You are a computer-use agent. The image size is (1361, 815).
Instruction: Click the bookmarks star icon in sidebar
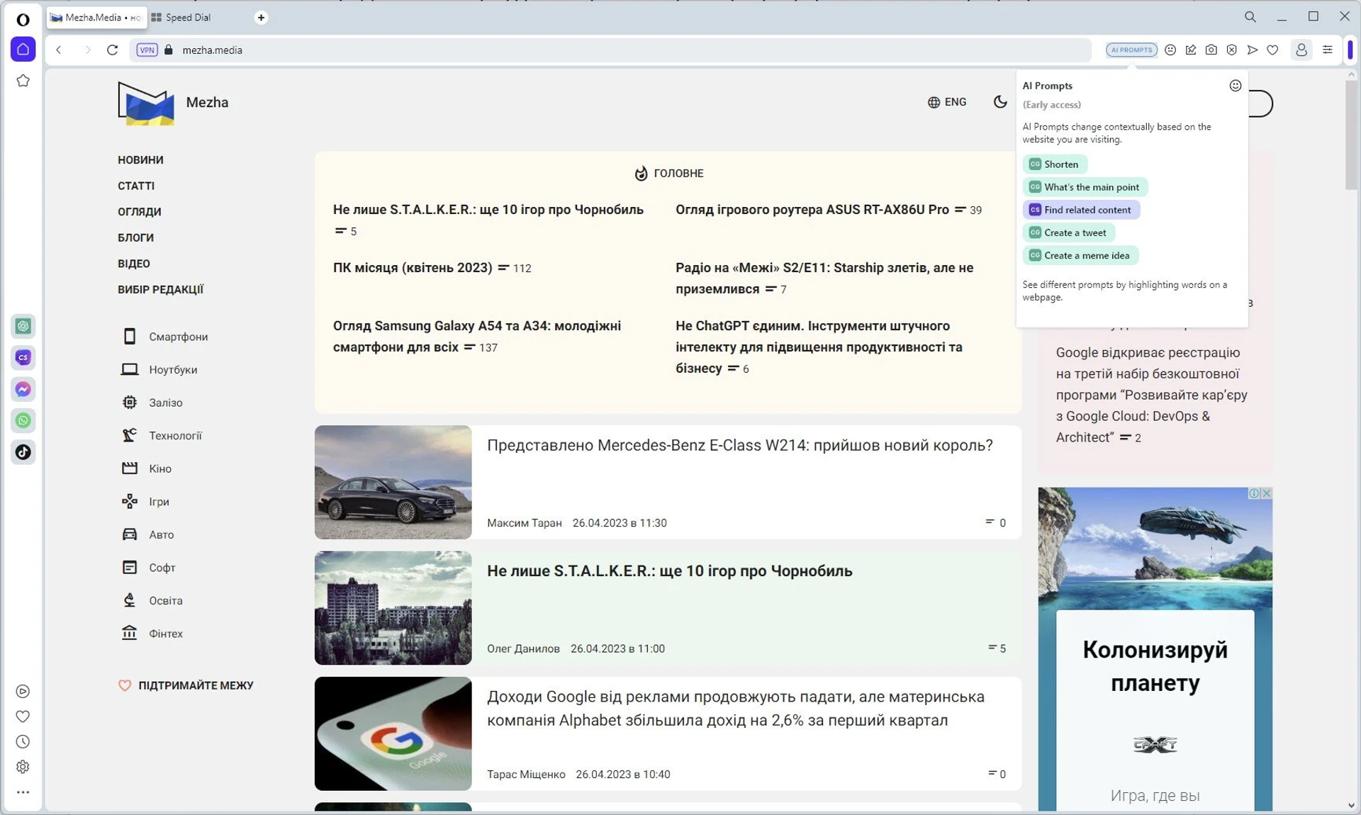tap(23, 81)
